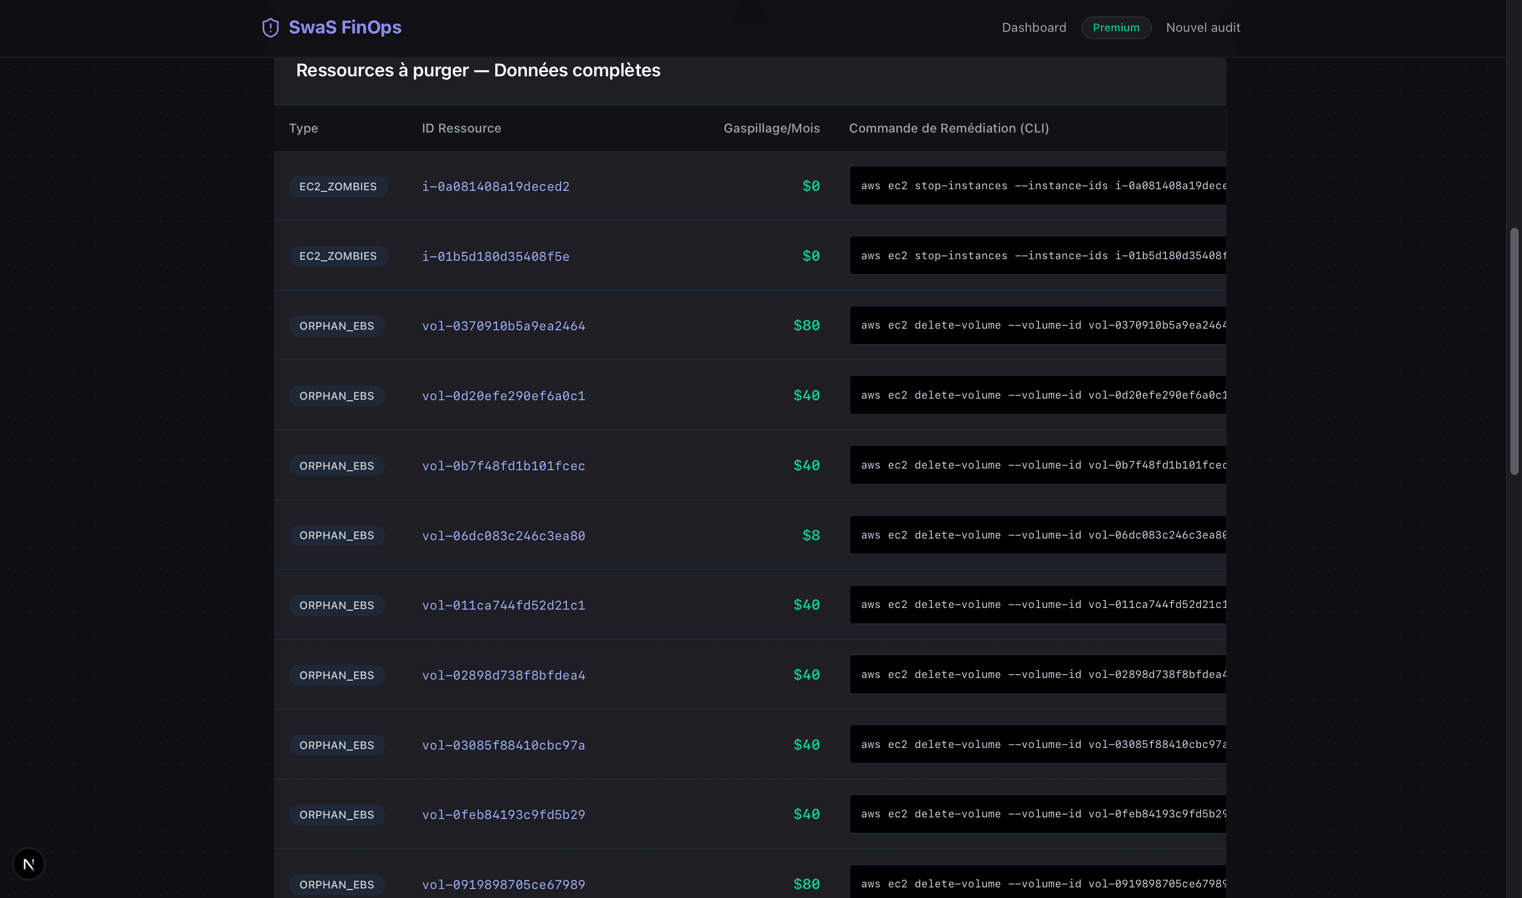The image size is (1522, 898).
Task: Click resource vol-0feb84193c9fd5b29
Action: point(503,814)
